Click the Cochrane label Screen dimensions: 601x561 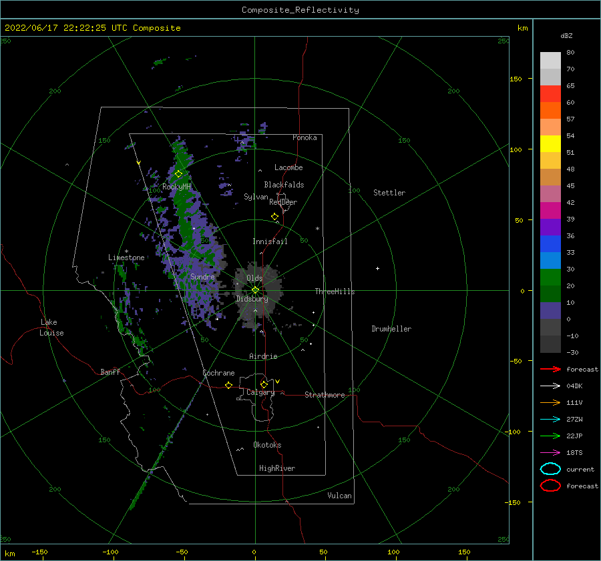(x=218, y=373)
